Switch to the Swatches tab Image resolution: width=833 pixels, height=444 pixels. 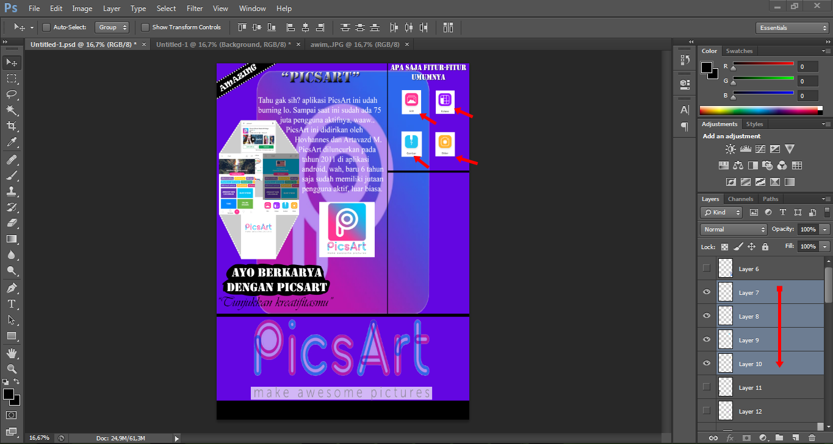click(x=739, y=51)
